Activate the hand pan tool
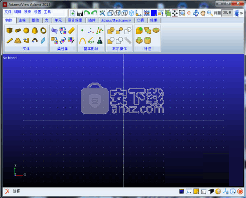 (203, 13)
